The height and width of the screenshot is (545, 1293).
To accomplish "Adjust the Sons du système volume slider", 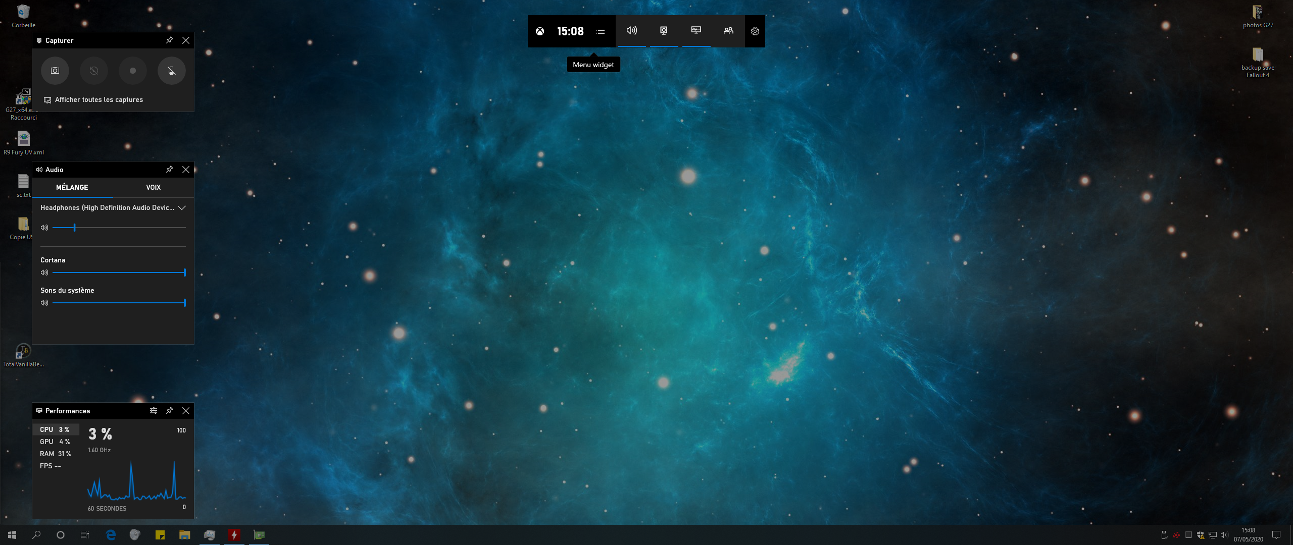I will click(x=119, y=303).
